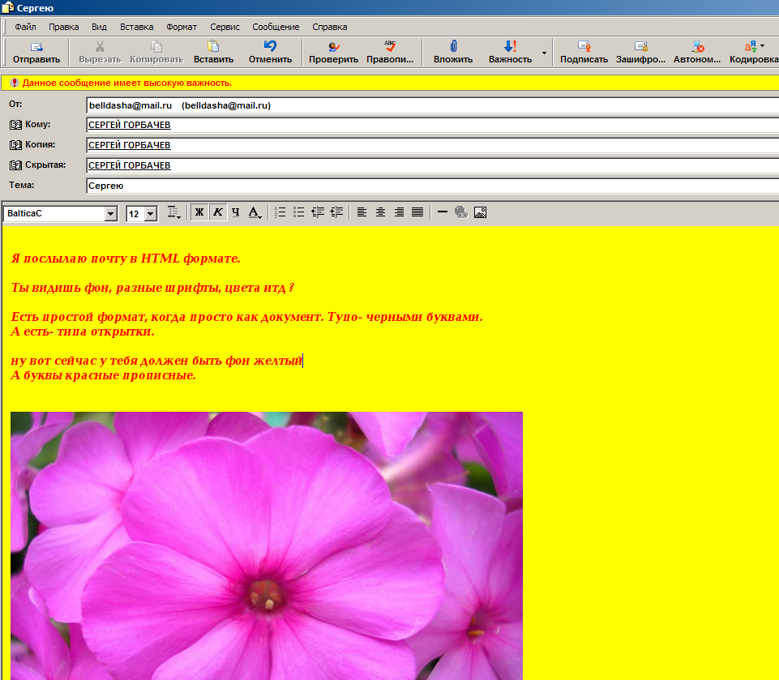Image resolution: width=779 pixels, height=680 pixels.
Task: Attach a file with Вложить paperclip
Action: tap(453, 47)
